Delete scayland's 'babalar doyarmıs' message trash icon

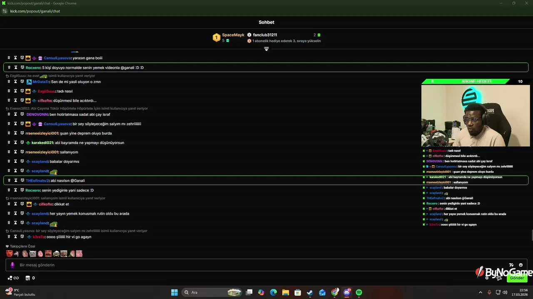coord(9,161)
